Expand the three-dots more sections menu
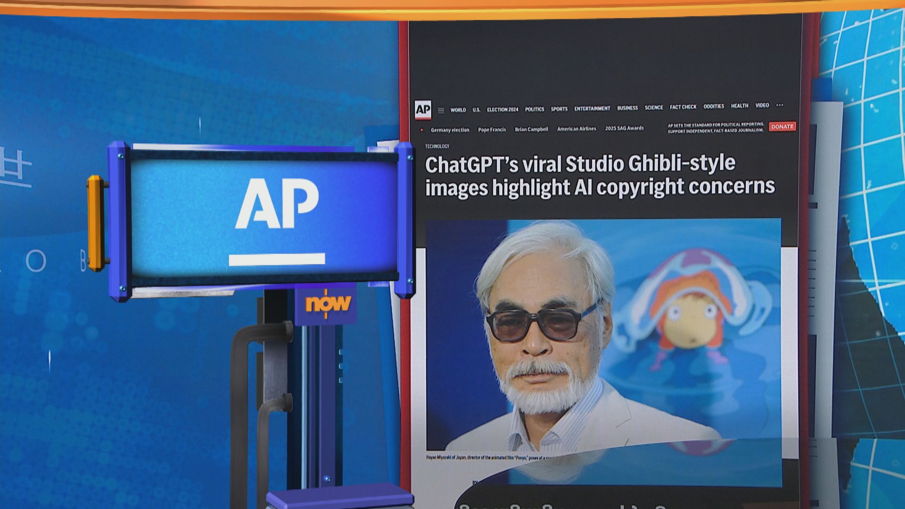This screenshot has width=905, height=509. coord(780,105)
